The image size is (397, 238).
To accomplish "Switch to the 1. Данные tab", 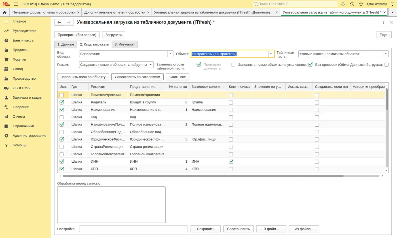I will click(x=66, y=44).
